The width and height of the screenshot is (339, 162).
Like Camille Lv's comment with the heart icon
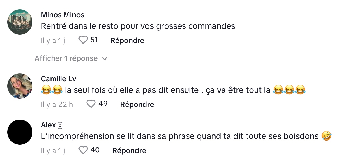tap(91, 104)
